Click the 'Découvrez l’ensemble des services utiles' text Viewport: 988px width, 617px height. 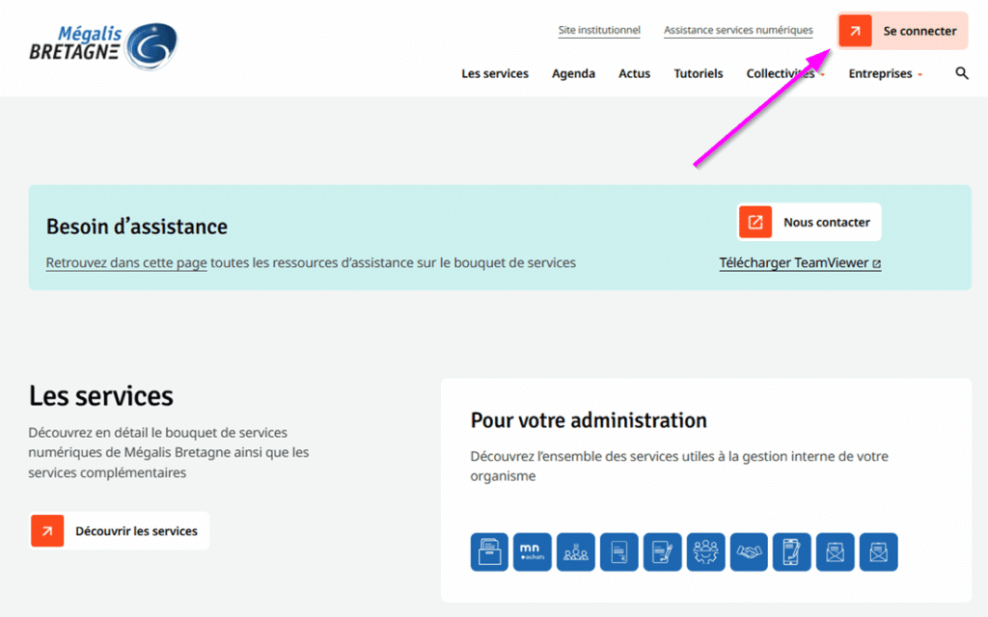(679, 466)
